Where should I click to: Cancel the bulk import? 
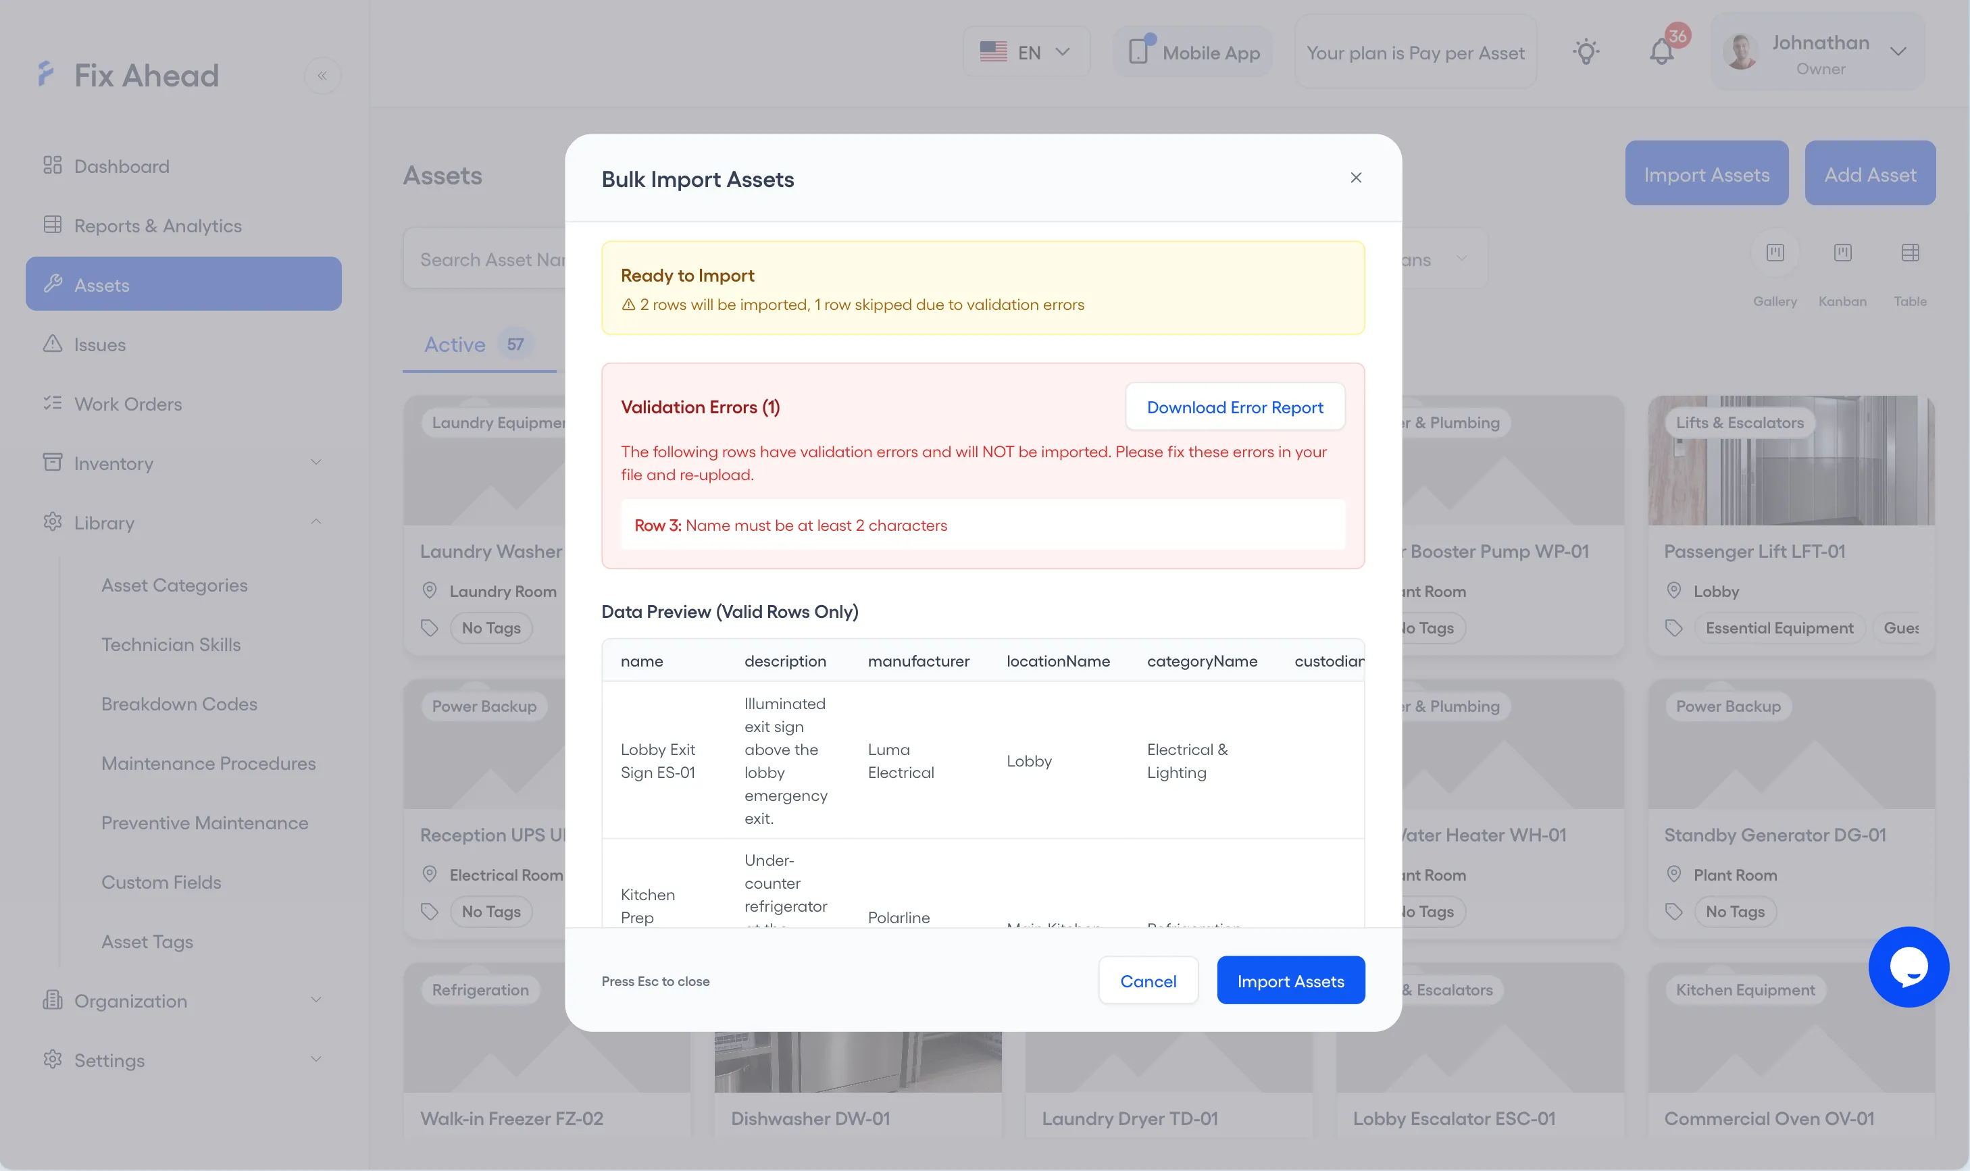[x=1148, y=981]
